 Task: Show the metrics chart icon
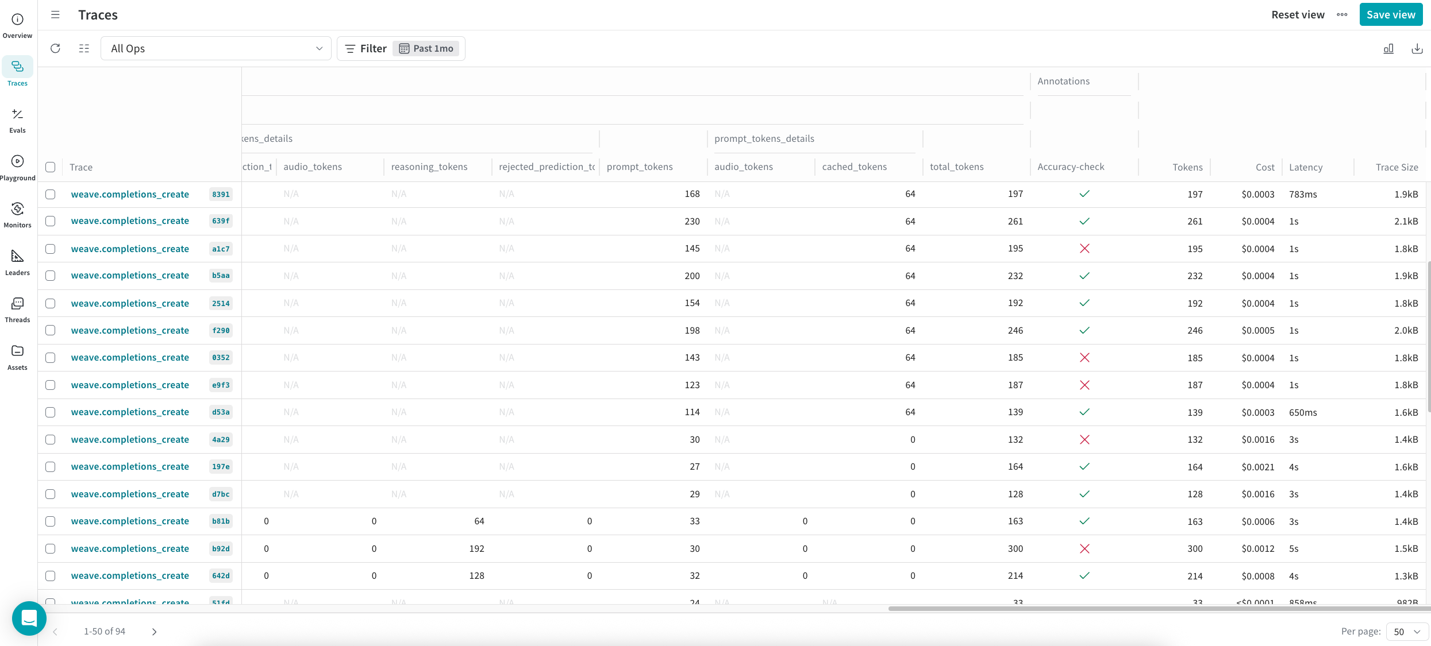pos(1388,48)
